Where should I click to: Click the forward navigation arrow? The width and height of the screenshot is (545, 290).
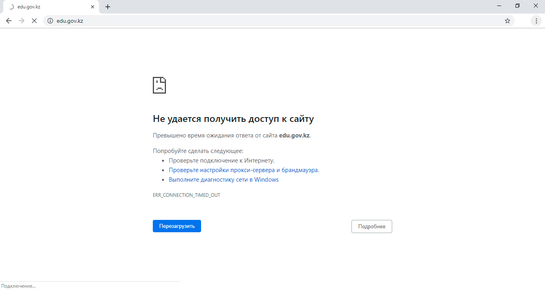(x=22, y=21)
